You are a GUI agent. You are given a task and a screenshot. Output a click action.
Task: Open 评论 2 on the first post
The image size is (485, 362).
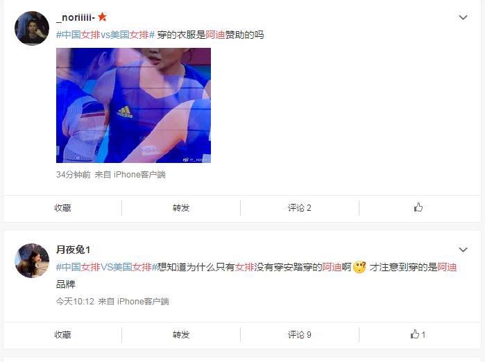click(300, 208)
